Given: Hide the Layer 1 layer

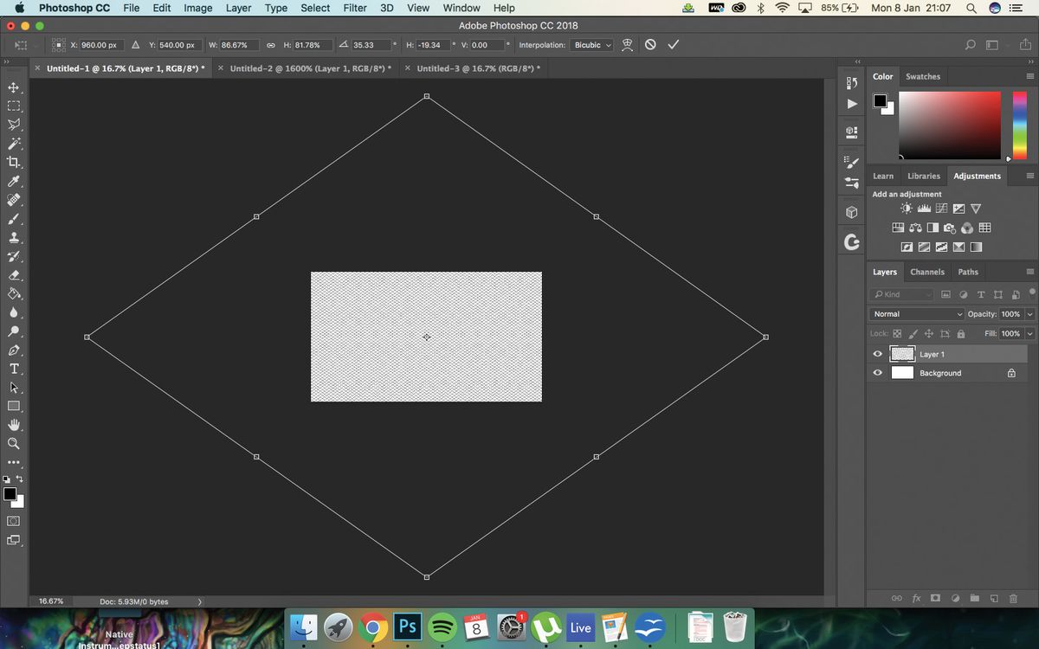Looking at the screenshot, I should click(877, 353).
